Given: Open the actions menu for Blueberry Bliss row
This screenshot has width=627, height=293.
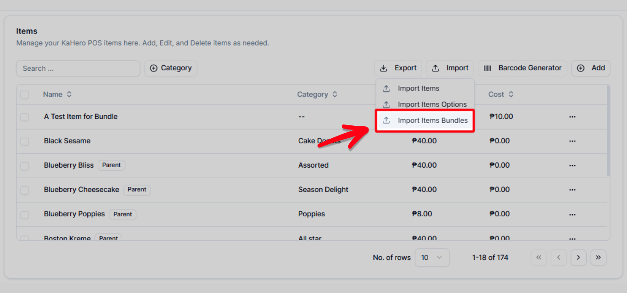Looking at the screenshot, I should [572, 165].
